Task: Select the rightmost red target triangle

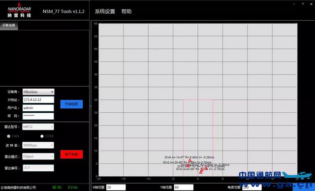Action: [206, 168]
